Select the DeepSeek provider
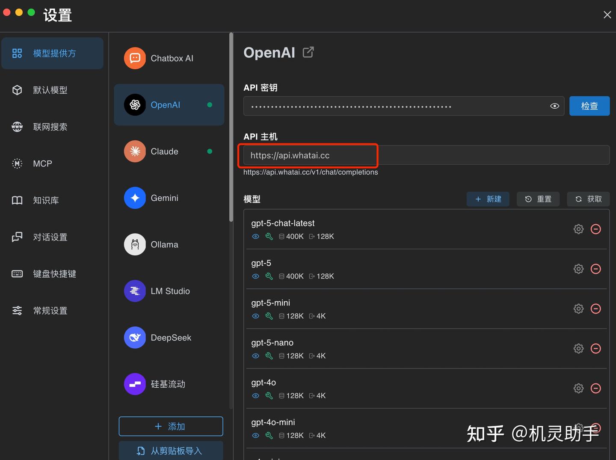The height and width of the screenshot is (460, 616). pos(170,337)
